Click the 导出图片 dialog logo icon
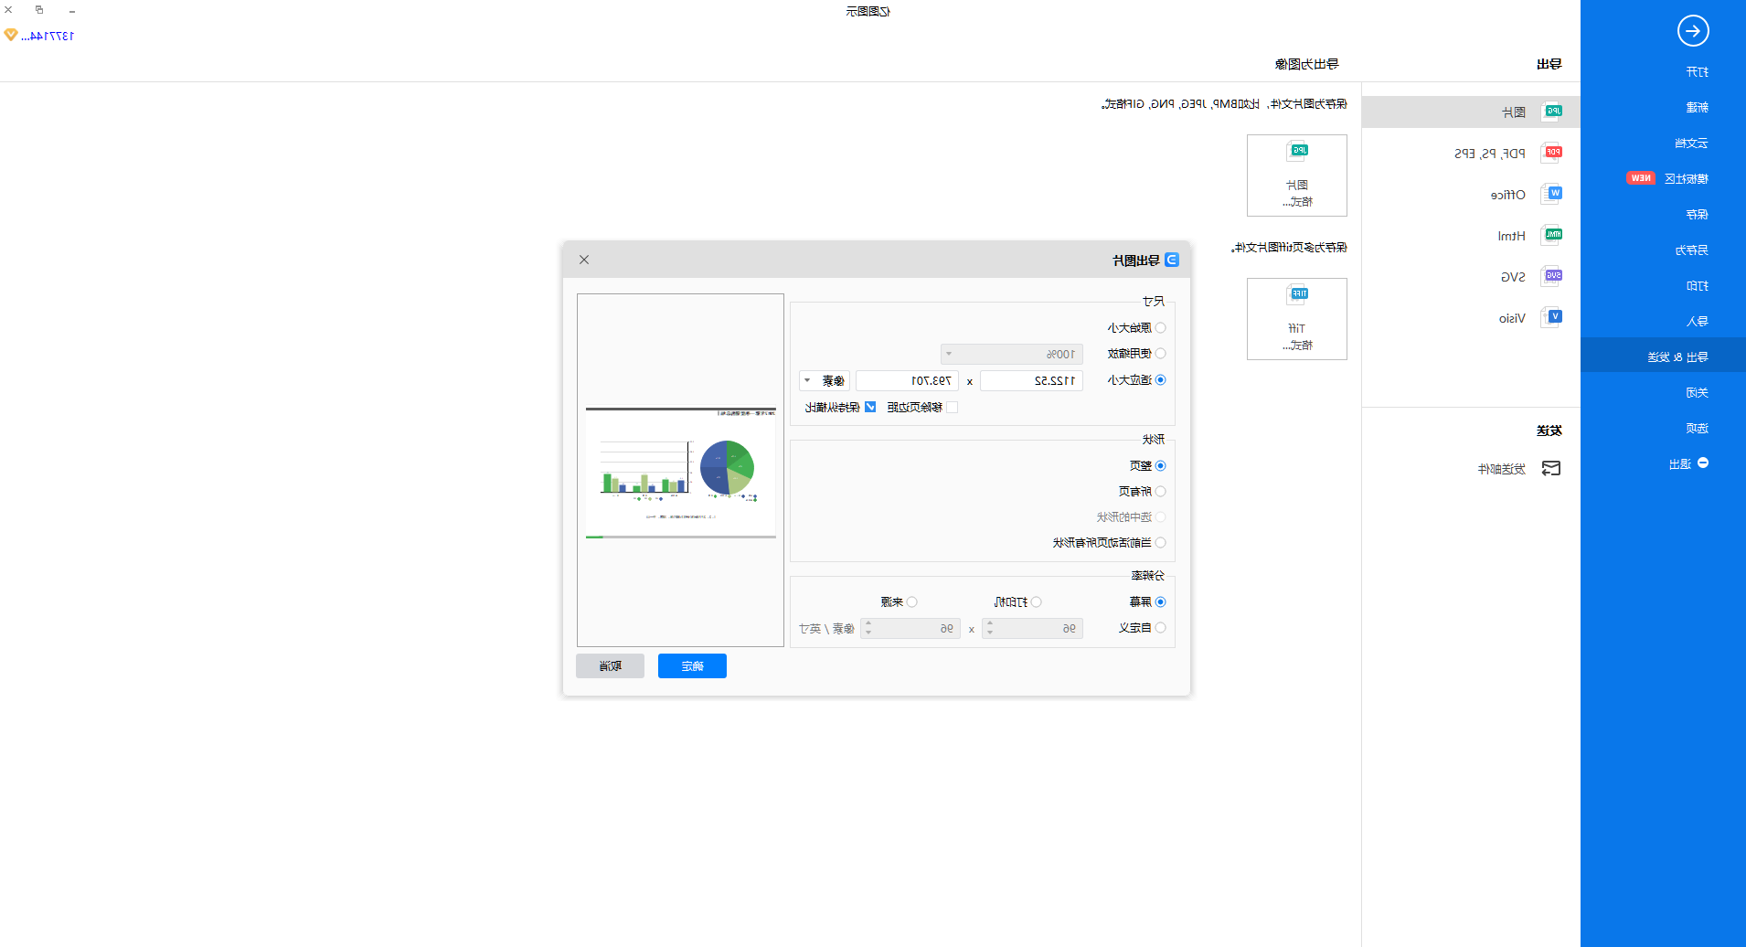Viewport: 1746px width, 947px height. [1172, 260]
